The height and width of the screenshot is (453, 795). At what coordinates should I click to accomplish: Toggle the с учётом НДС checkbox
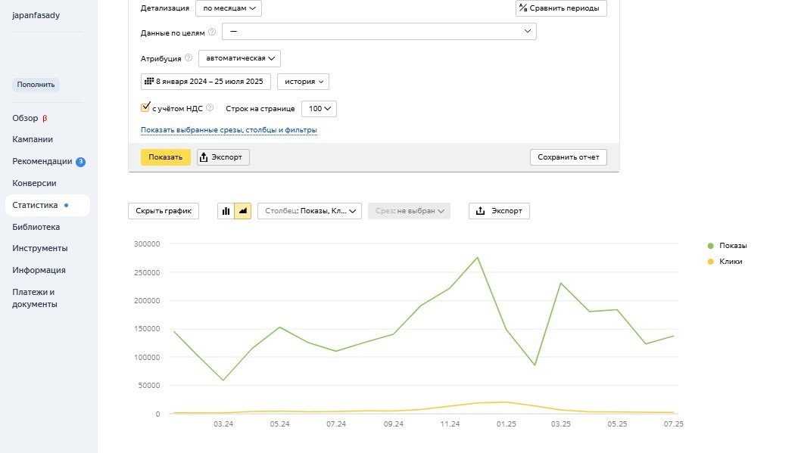(146, 107)
